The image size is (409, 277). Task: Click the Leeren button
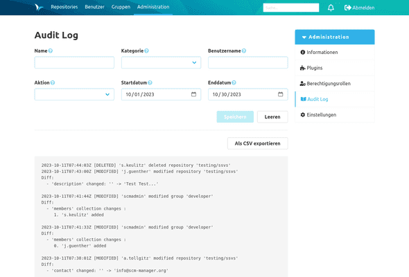click(x=272, y=117)
